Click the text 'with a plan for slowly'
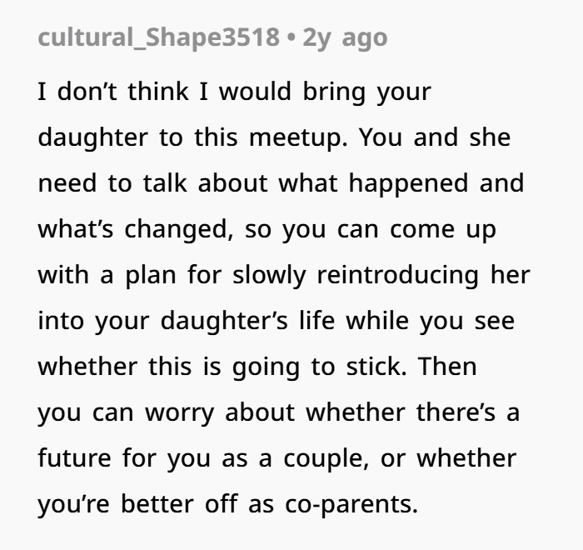The width and height of the screenshot is (583, 550). [172, 276]
